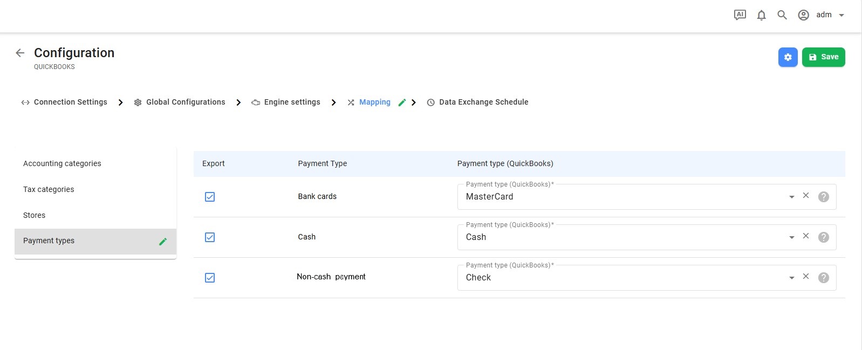Image resolution: width=862 pixels, height=350 pixels.
Task: Click the Bank cards row label
Action: [317, 196]
